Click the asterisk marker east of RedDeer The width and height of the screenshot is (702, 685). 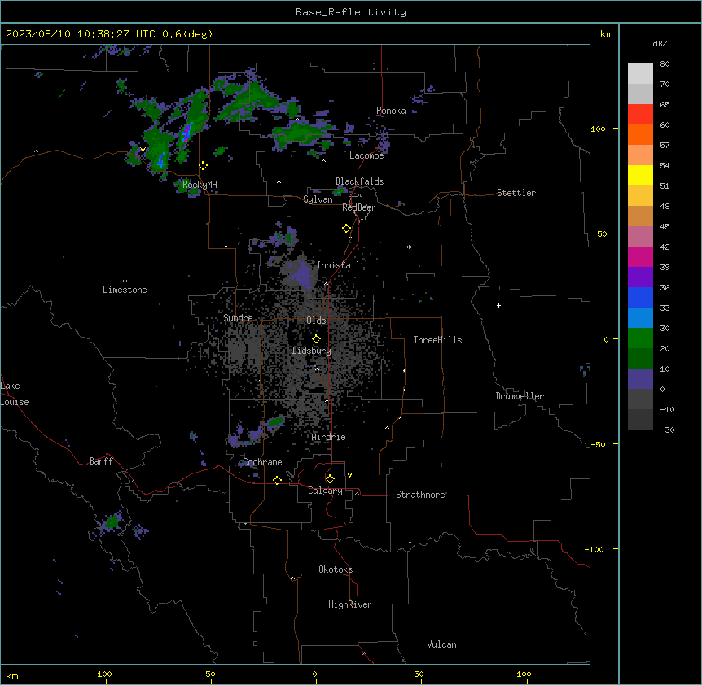409,247
